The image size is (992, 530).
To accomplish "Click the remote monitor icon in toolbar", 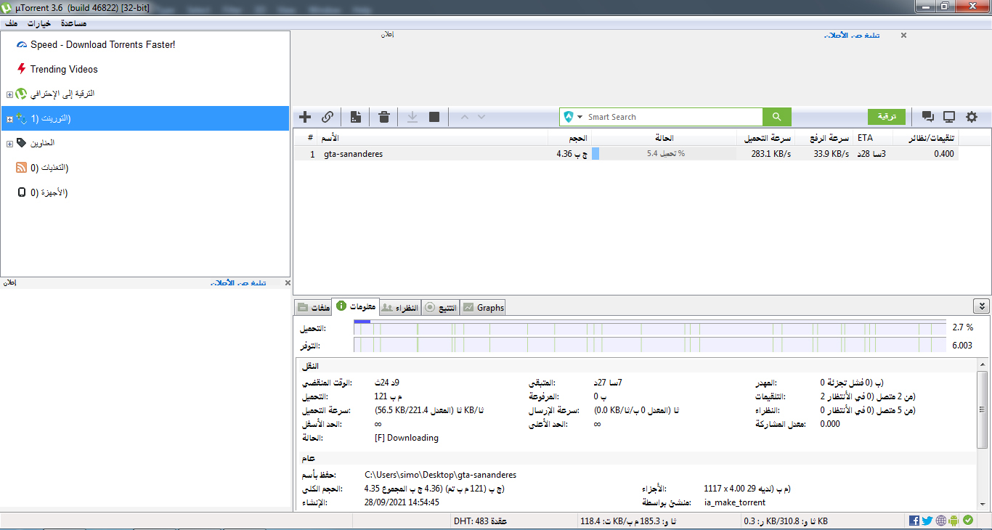I will pos(949,117).
